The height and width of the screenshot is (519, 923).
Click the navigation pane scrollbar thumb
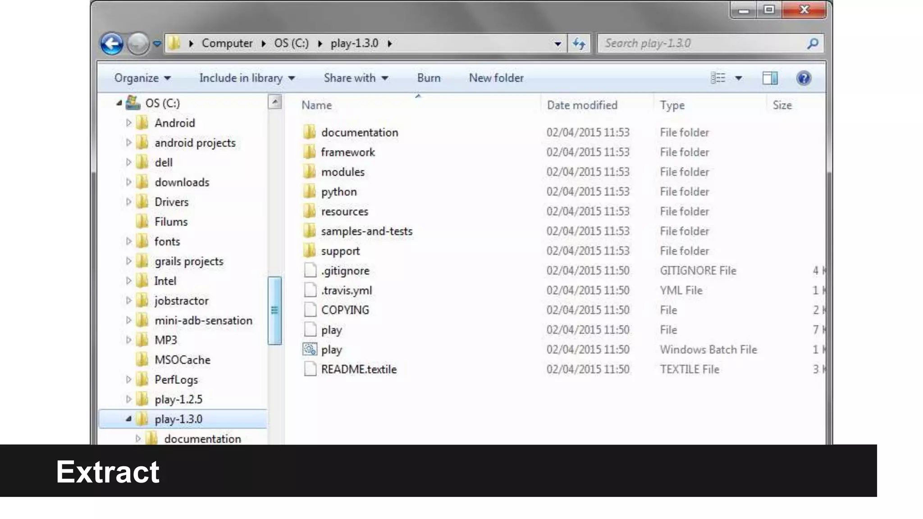[x=274, y=310]
